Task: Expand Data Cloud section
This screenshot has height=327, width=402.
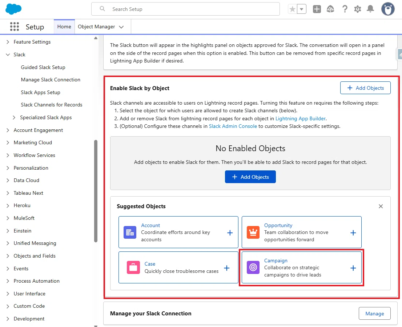Action: click(8, 181)
